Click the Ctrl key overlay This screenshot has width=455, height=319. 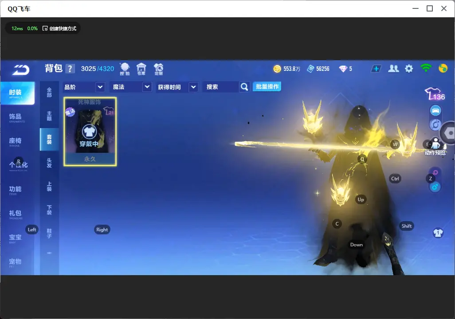pyautogui.click(x=395, y=179)
